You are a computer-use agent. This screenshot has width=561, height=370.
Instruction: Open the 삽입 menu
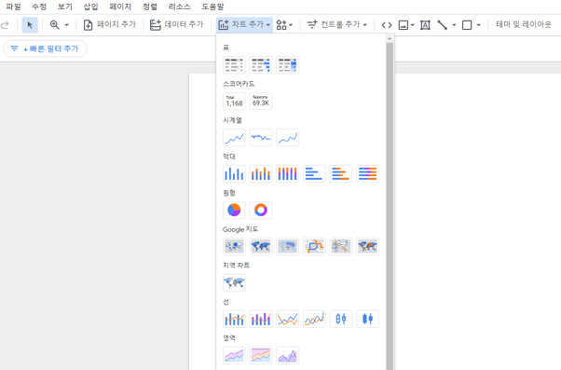pos(90,7)
